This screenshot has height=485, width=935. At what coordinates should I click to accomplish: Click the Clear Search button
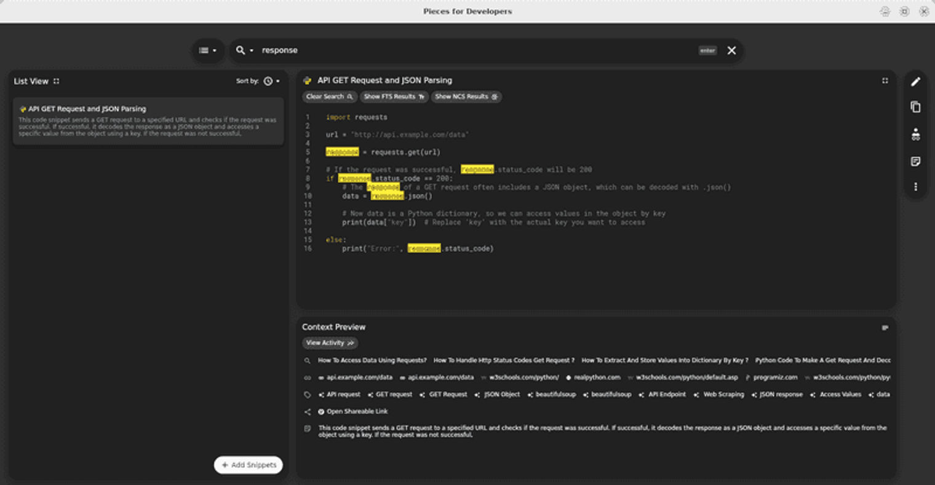pyautogui.click(x=329, y=97)
